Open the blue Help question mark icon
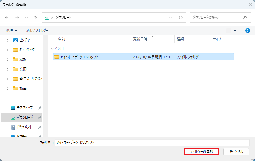The height and width of the screenshot is (161, 255). [247, 31]
